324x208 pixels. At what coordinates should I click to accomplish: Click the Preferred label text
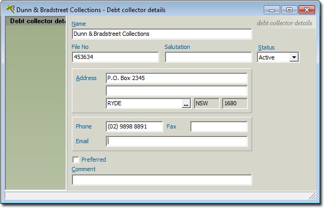[x=94, y=160]
